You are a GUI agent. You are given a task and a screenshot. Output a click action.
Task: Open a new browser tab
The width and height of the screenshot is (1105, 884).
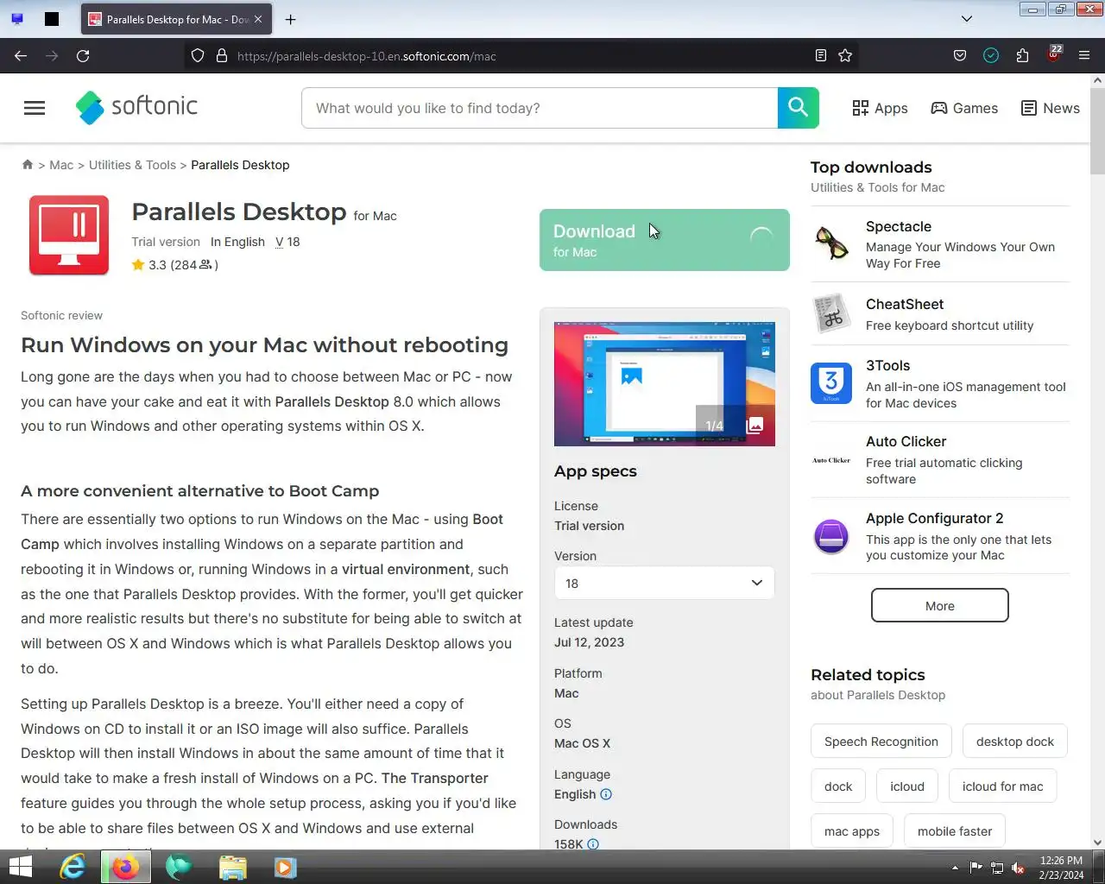[x=290, y=19]
